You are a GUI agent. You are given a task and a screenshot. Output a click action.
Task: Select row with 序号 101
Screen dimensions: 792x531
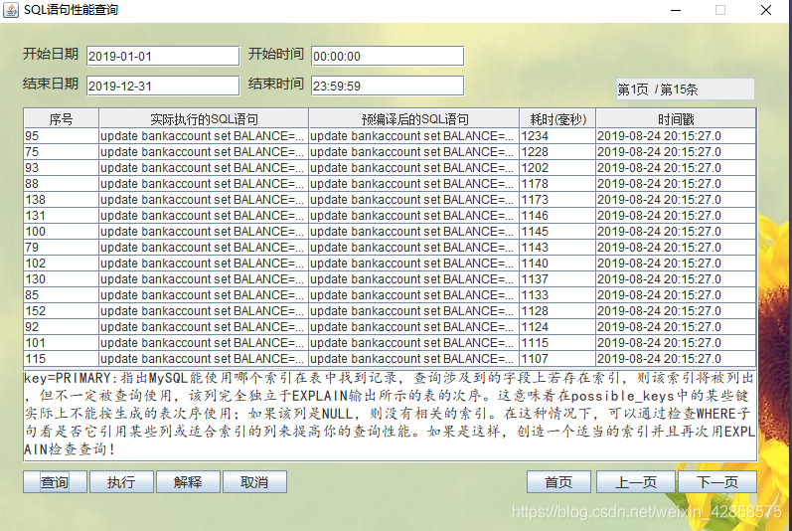coord(390,342)
